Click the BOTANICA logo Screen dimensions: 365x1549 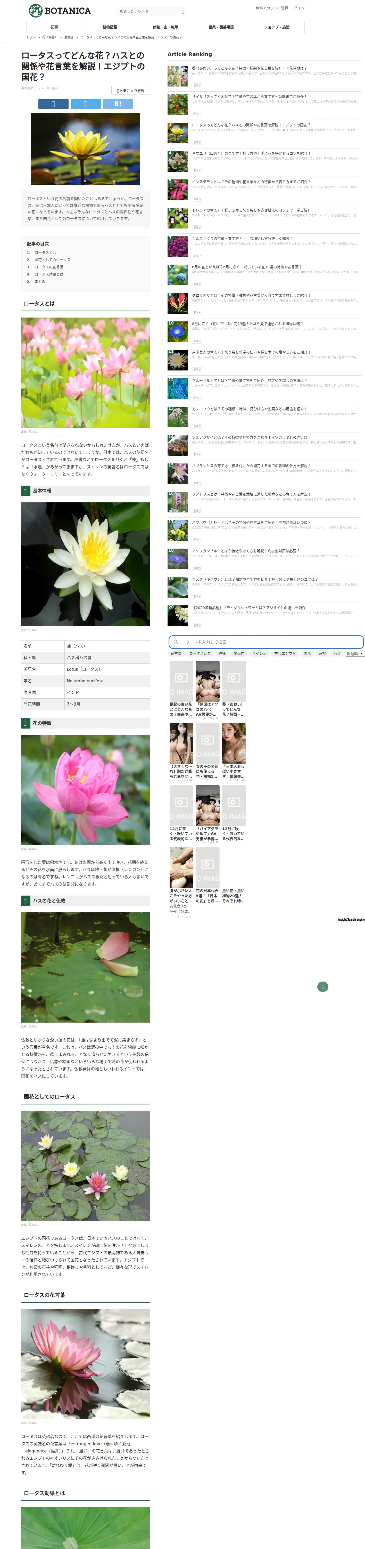pos(60,10)
